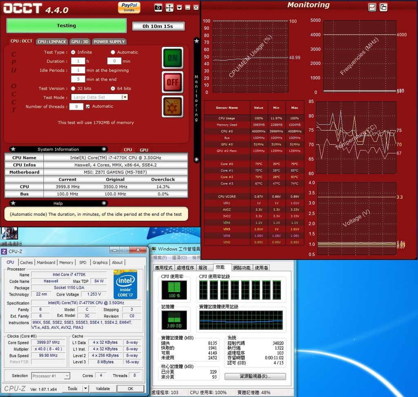Click the 資源監視器(R)... button
Image resolution: width=418 pixels, height=397 pixels.
click(255, 376)
